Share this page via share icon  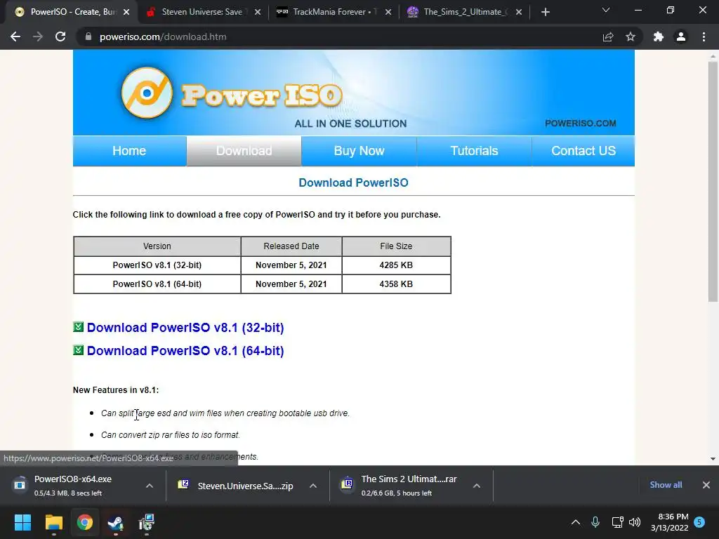tap(608, 36)
